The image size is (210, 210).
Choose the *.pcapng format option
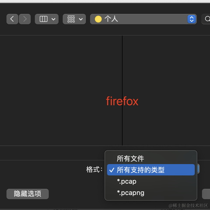pos(151,193)
